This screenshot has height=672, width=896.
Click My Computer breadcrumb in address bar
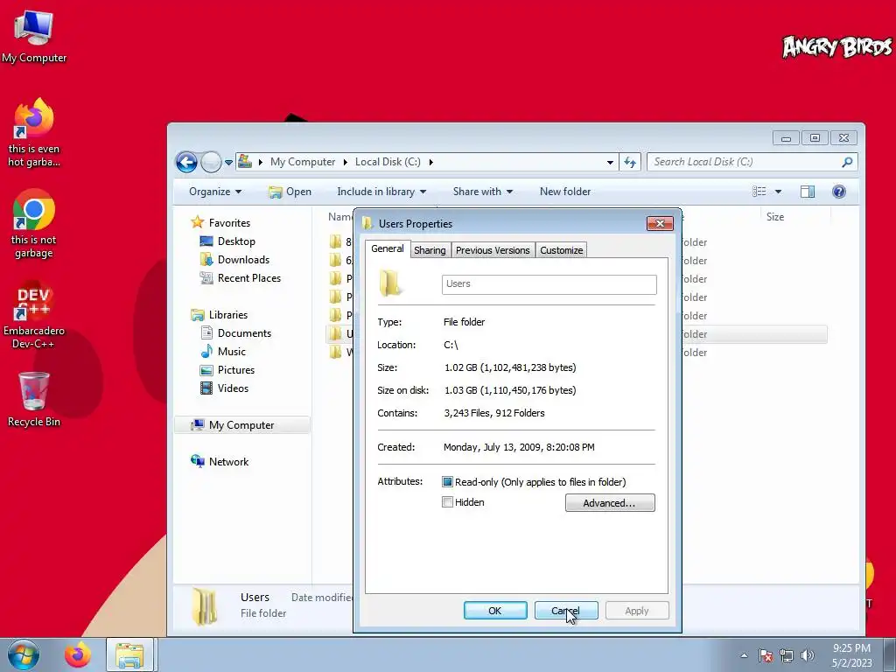pos(303,162)
